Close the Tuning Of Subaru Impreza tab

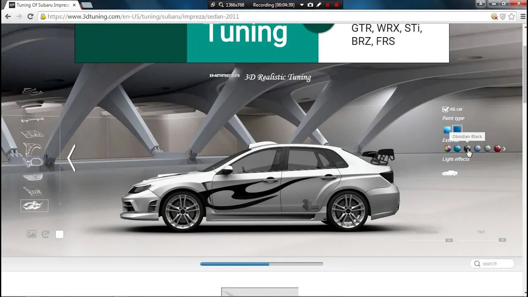[x=74, y=5]
